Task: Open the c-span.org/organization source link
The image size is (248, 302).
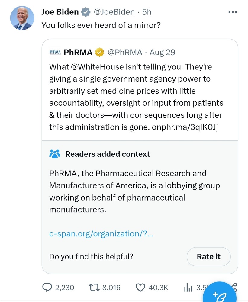Action: click(101, 233)
